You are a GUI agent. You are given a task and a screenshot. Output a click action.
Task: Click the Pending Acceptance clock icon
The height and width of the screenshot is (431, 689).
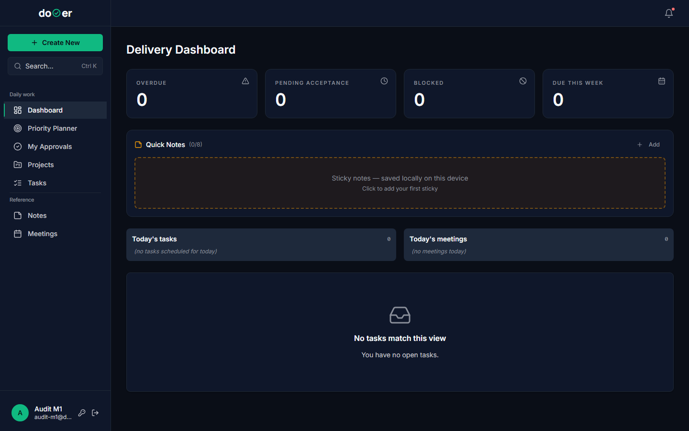384,81
